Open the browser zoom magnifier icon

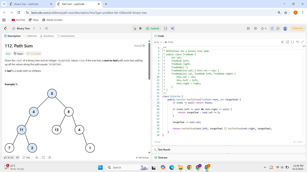pos(279,13)
